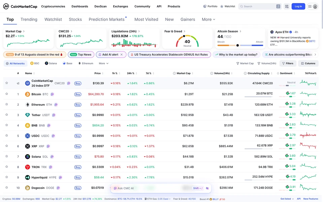This screenshot has height=202, width=323.
Task: Switch to the Prediction Markets tab
Action: (107, 20)
